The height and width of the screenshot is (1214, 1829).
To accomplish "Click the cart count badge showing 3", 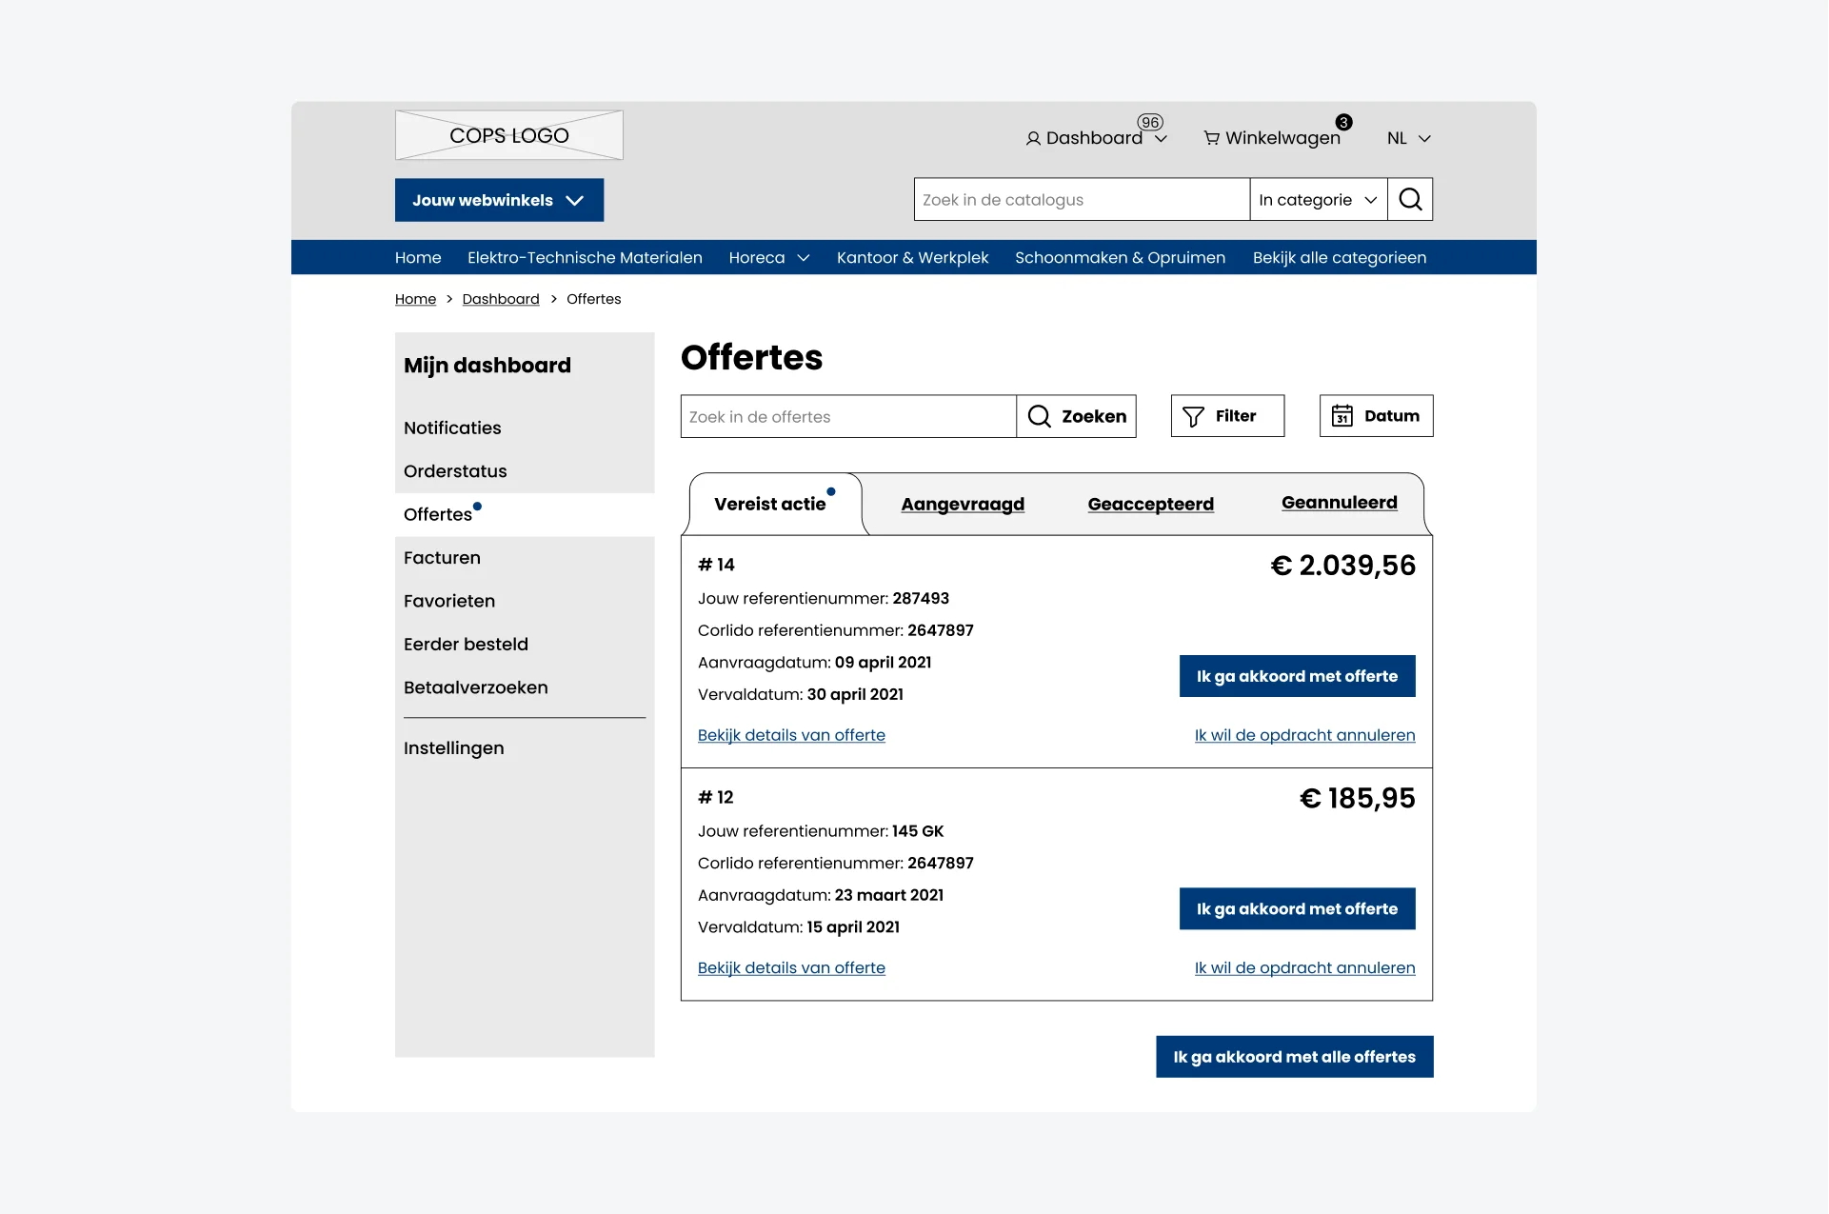I will pyautogui.click(x=1343, y=122).
